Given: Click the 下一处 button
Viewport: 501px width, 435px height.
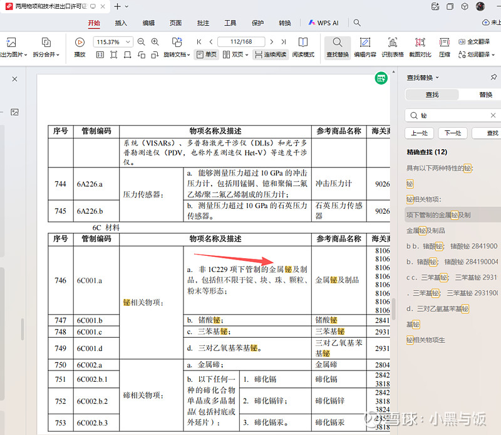Looking at the screenshot, I should [x=453, y=133].
